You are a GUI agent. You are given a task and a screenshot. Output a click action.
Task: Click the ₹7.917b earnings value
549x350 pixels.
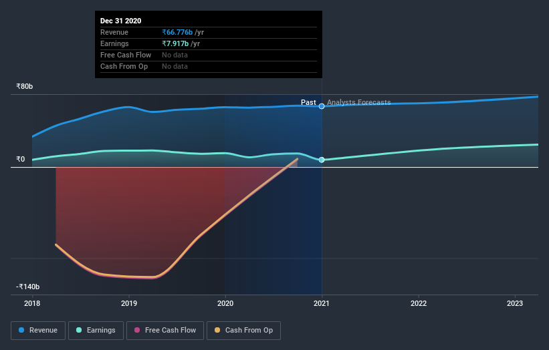point(175,43)
